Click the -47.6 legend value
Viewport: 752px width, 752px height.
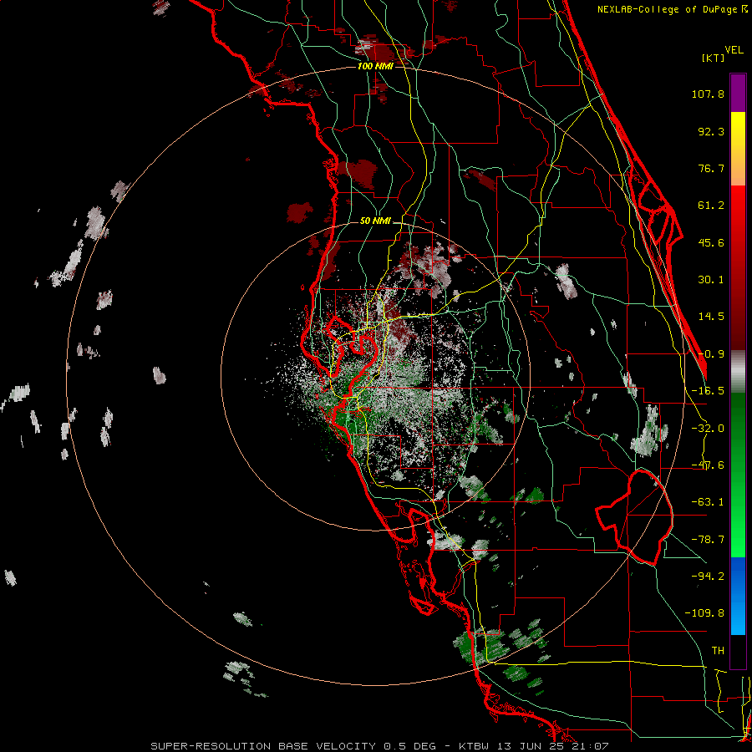click(x=708, y=465)
